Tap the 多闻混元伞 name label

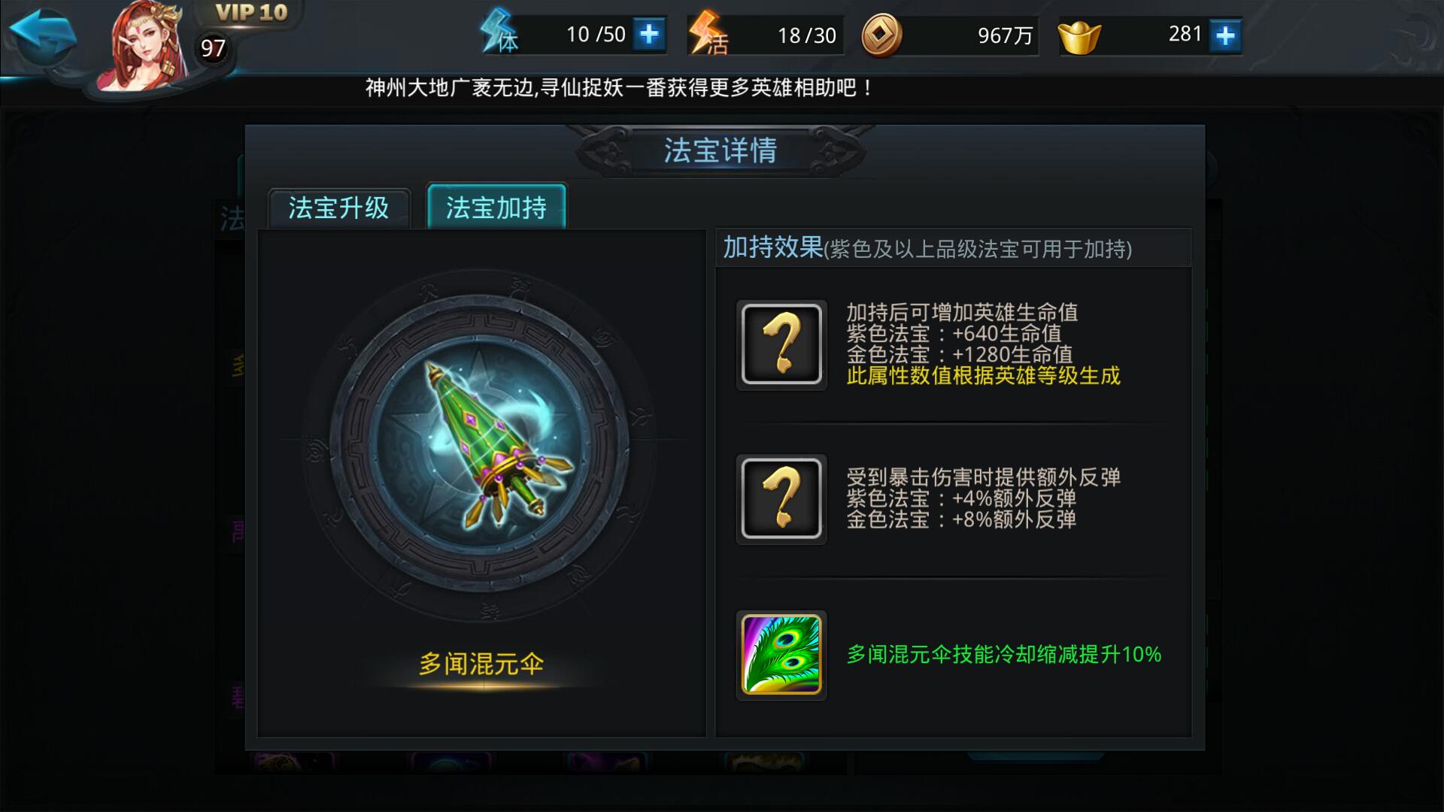[x=481, y=664]
